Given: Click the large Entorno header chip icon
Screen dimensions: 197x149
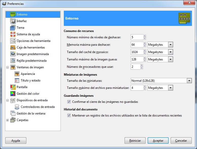Looking at the screenshot, I should tap(184, 18).
